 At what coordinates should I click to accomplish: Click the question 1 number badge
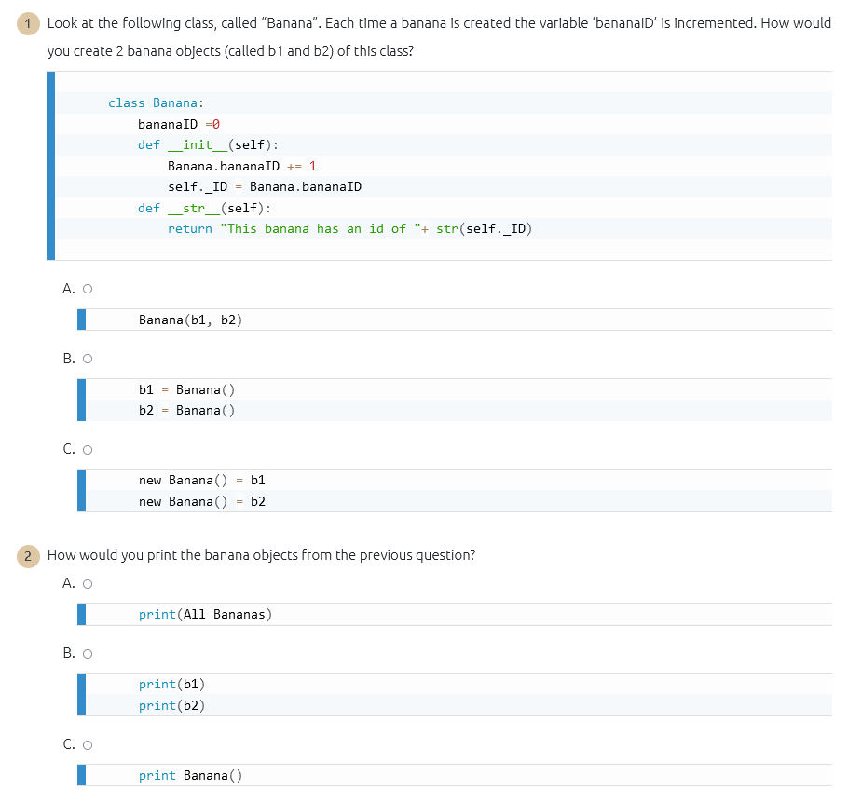[27, 23]
